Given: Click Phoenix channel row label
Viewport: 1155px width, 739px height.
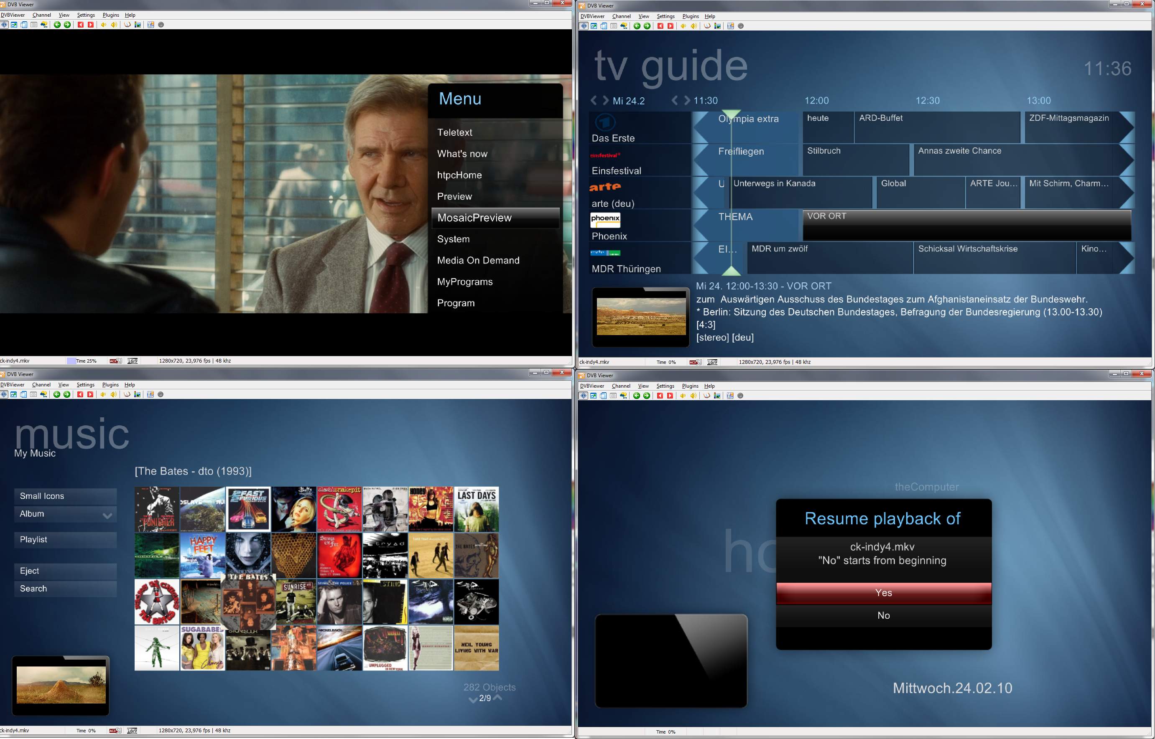Looking at the screenshot, I should (640, 226).
